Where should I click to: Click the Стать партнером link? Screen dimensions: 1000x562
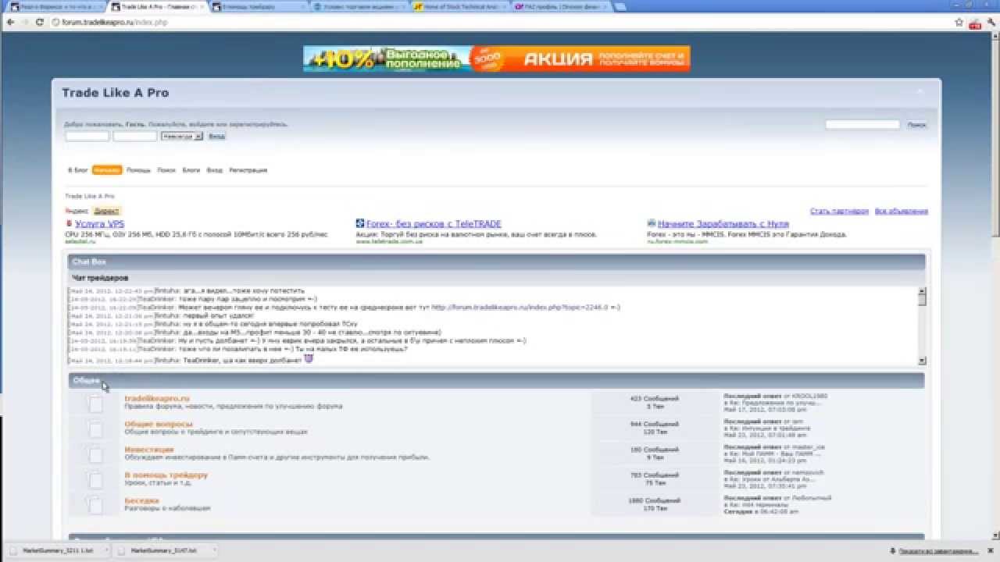coord(839,212)
